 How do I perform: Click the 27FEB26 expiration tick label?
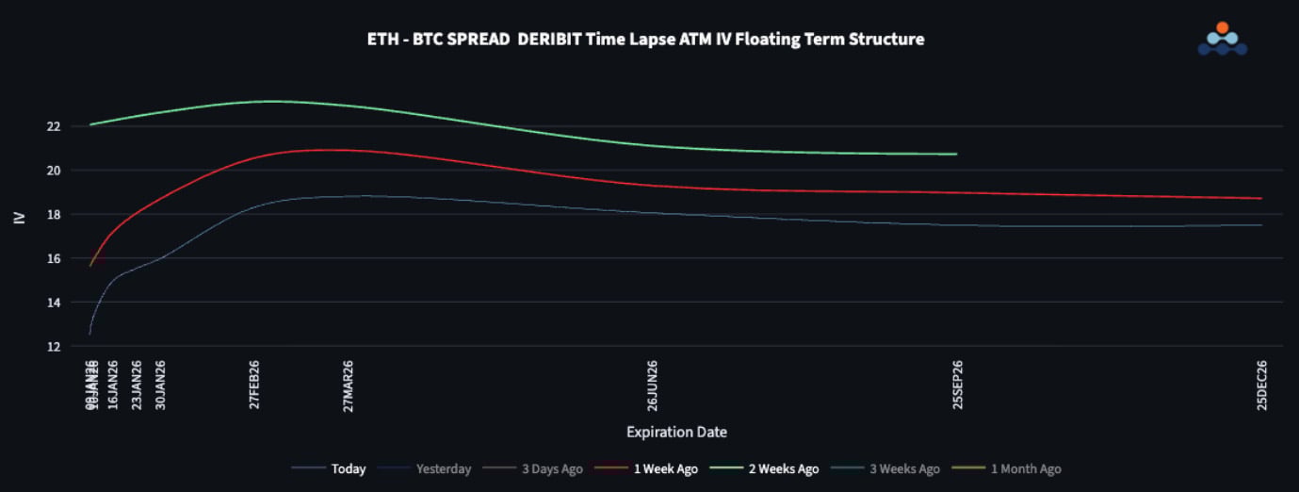(255, 385)
